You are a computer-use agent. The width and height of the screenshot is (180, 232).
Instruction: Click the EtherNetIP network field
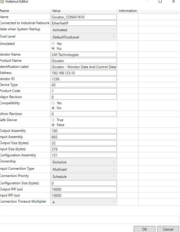[84, 23]
